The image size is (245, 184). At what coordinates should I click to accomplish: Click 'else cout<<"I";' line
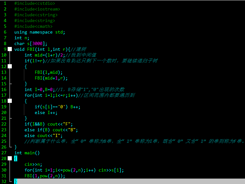pos(44,135)
